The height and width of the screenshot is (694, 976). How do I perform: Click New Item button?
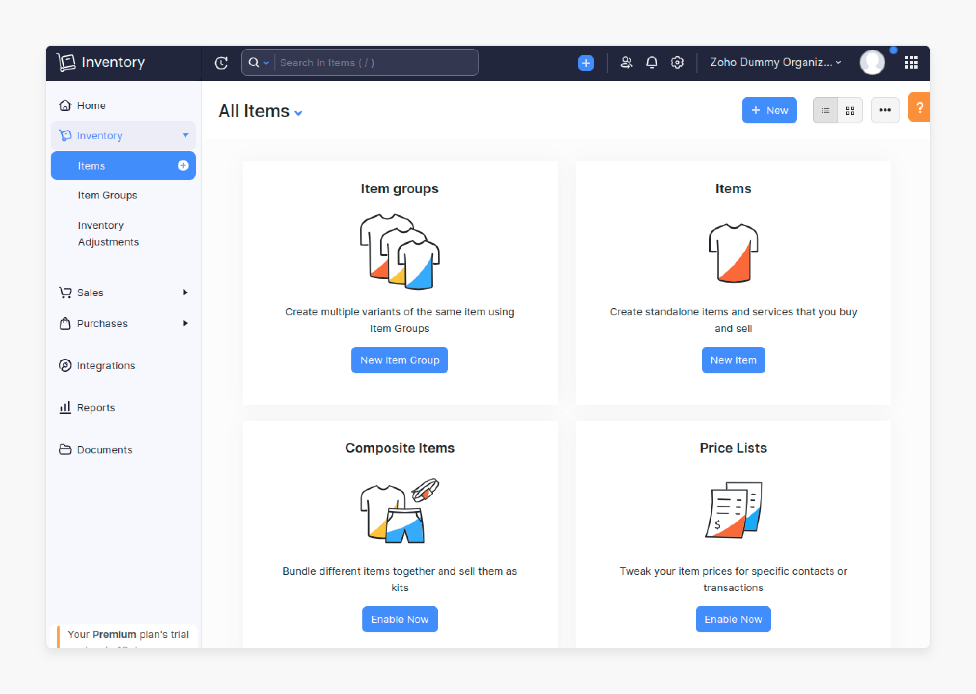(733, 360)
